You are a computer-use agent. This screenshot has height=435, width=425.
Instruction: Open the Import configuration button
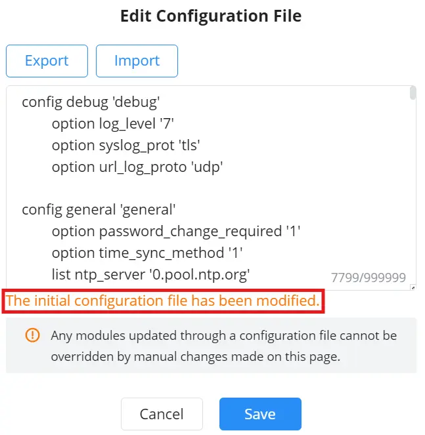pos(137,61)
